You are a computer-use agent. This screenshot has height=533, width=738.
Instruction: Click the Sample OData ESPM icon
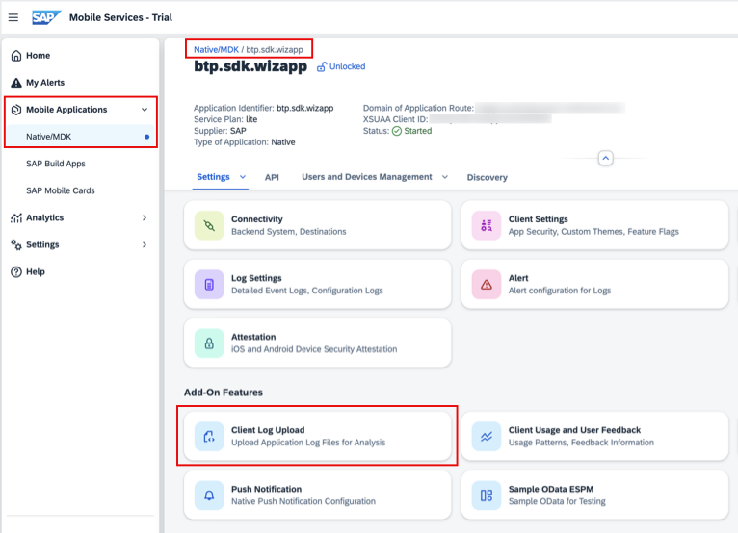point(487,495)
